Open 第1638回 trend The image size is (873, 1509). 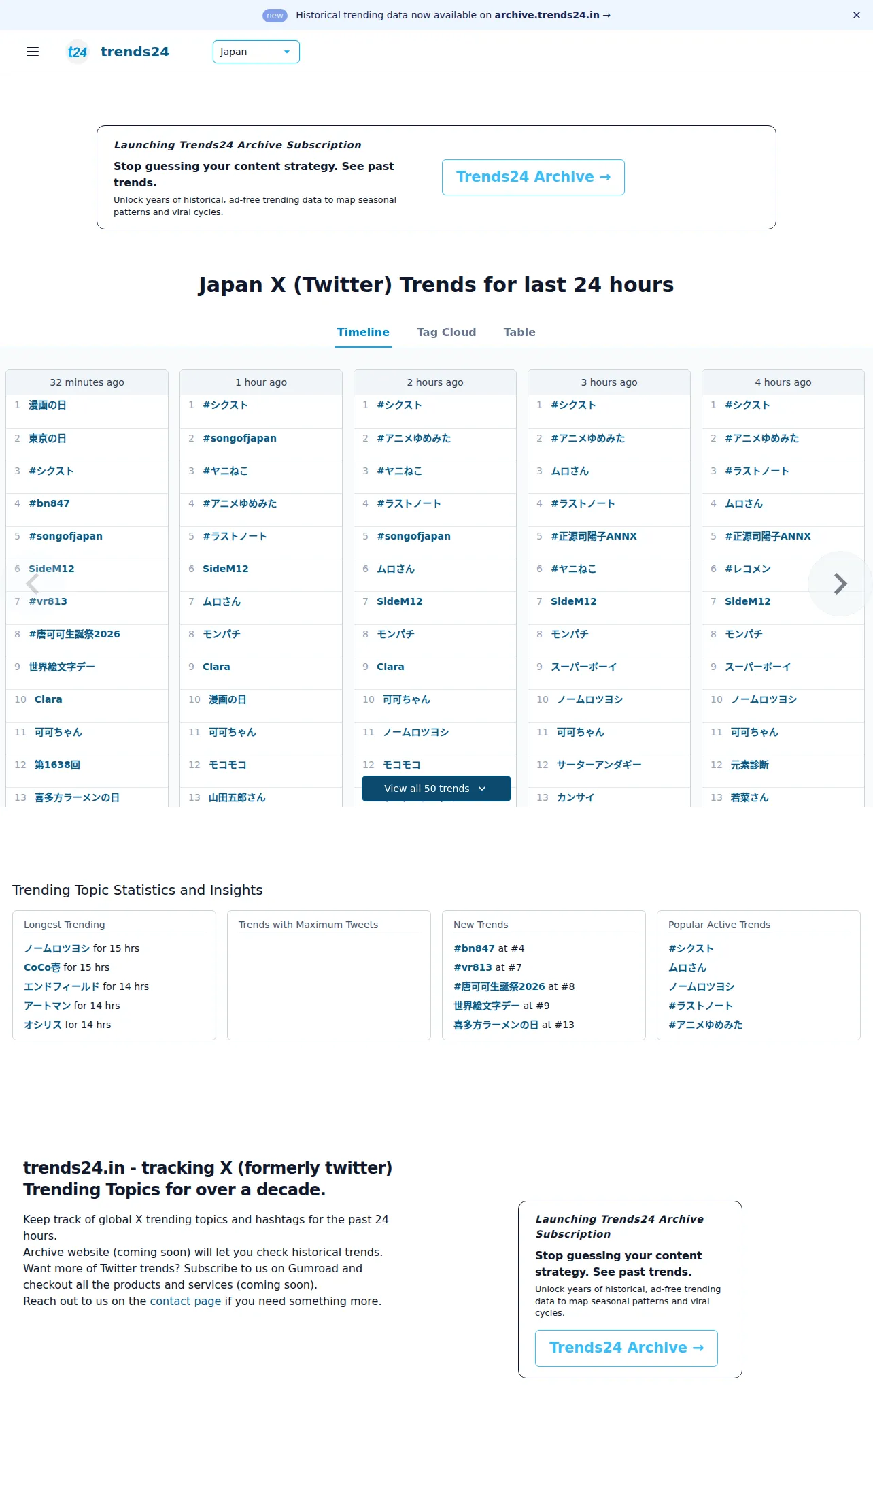[x=57, y=765]
